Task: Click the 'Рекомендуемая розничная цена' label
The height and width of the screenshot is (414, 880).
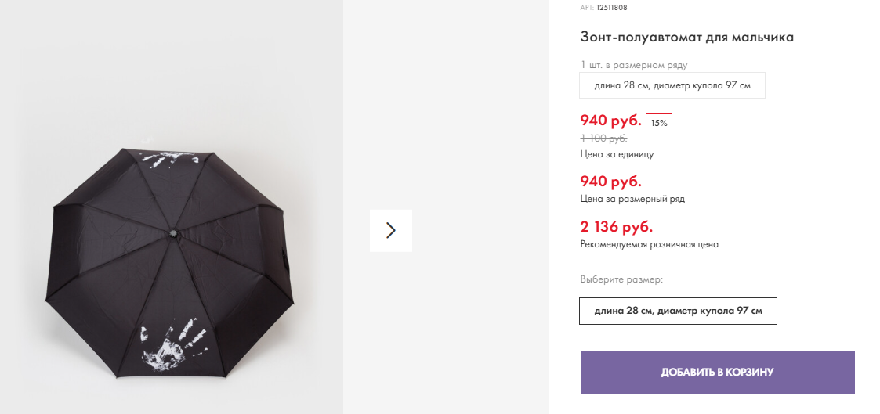Action: (649, 244)
